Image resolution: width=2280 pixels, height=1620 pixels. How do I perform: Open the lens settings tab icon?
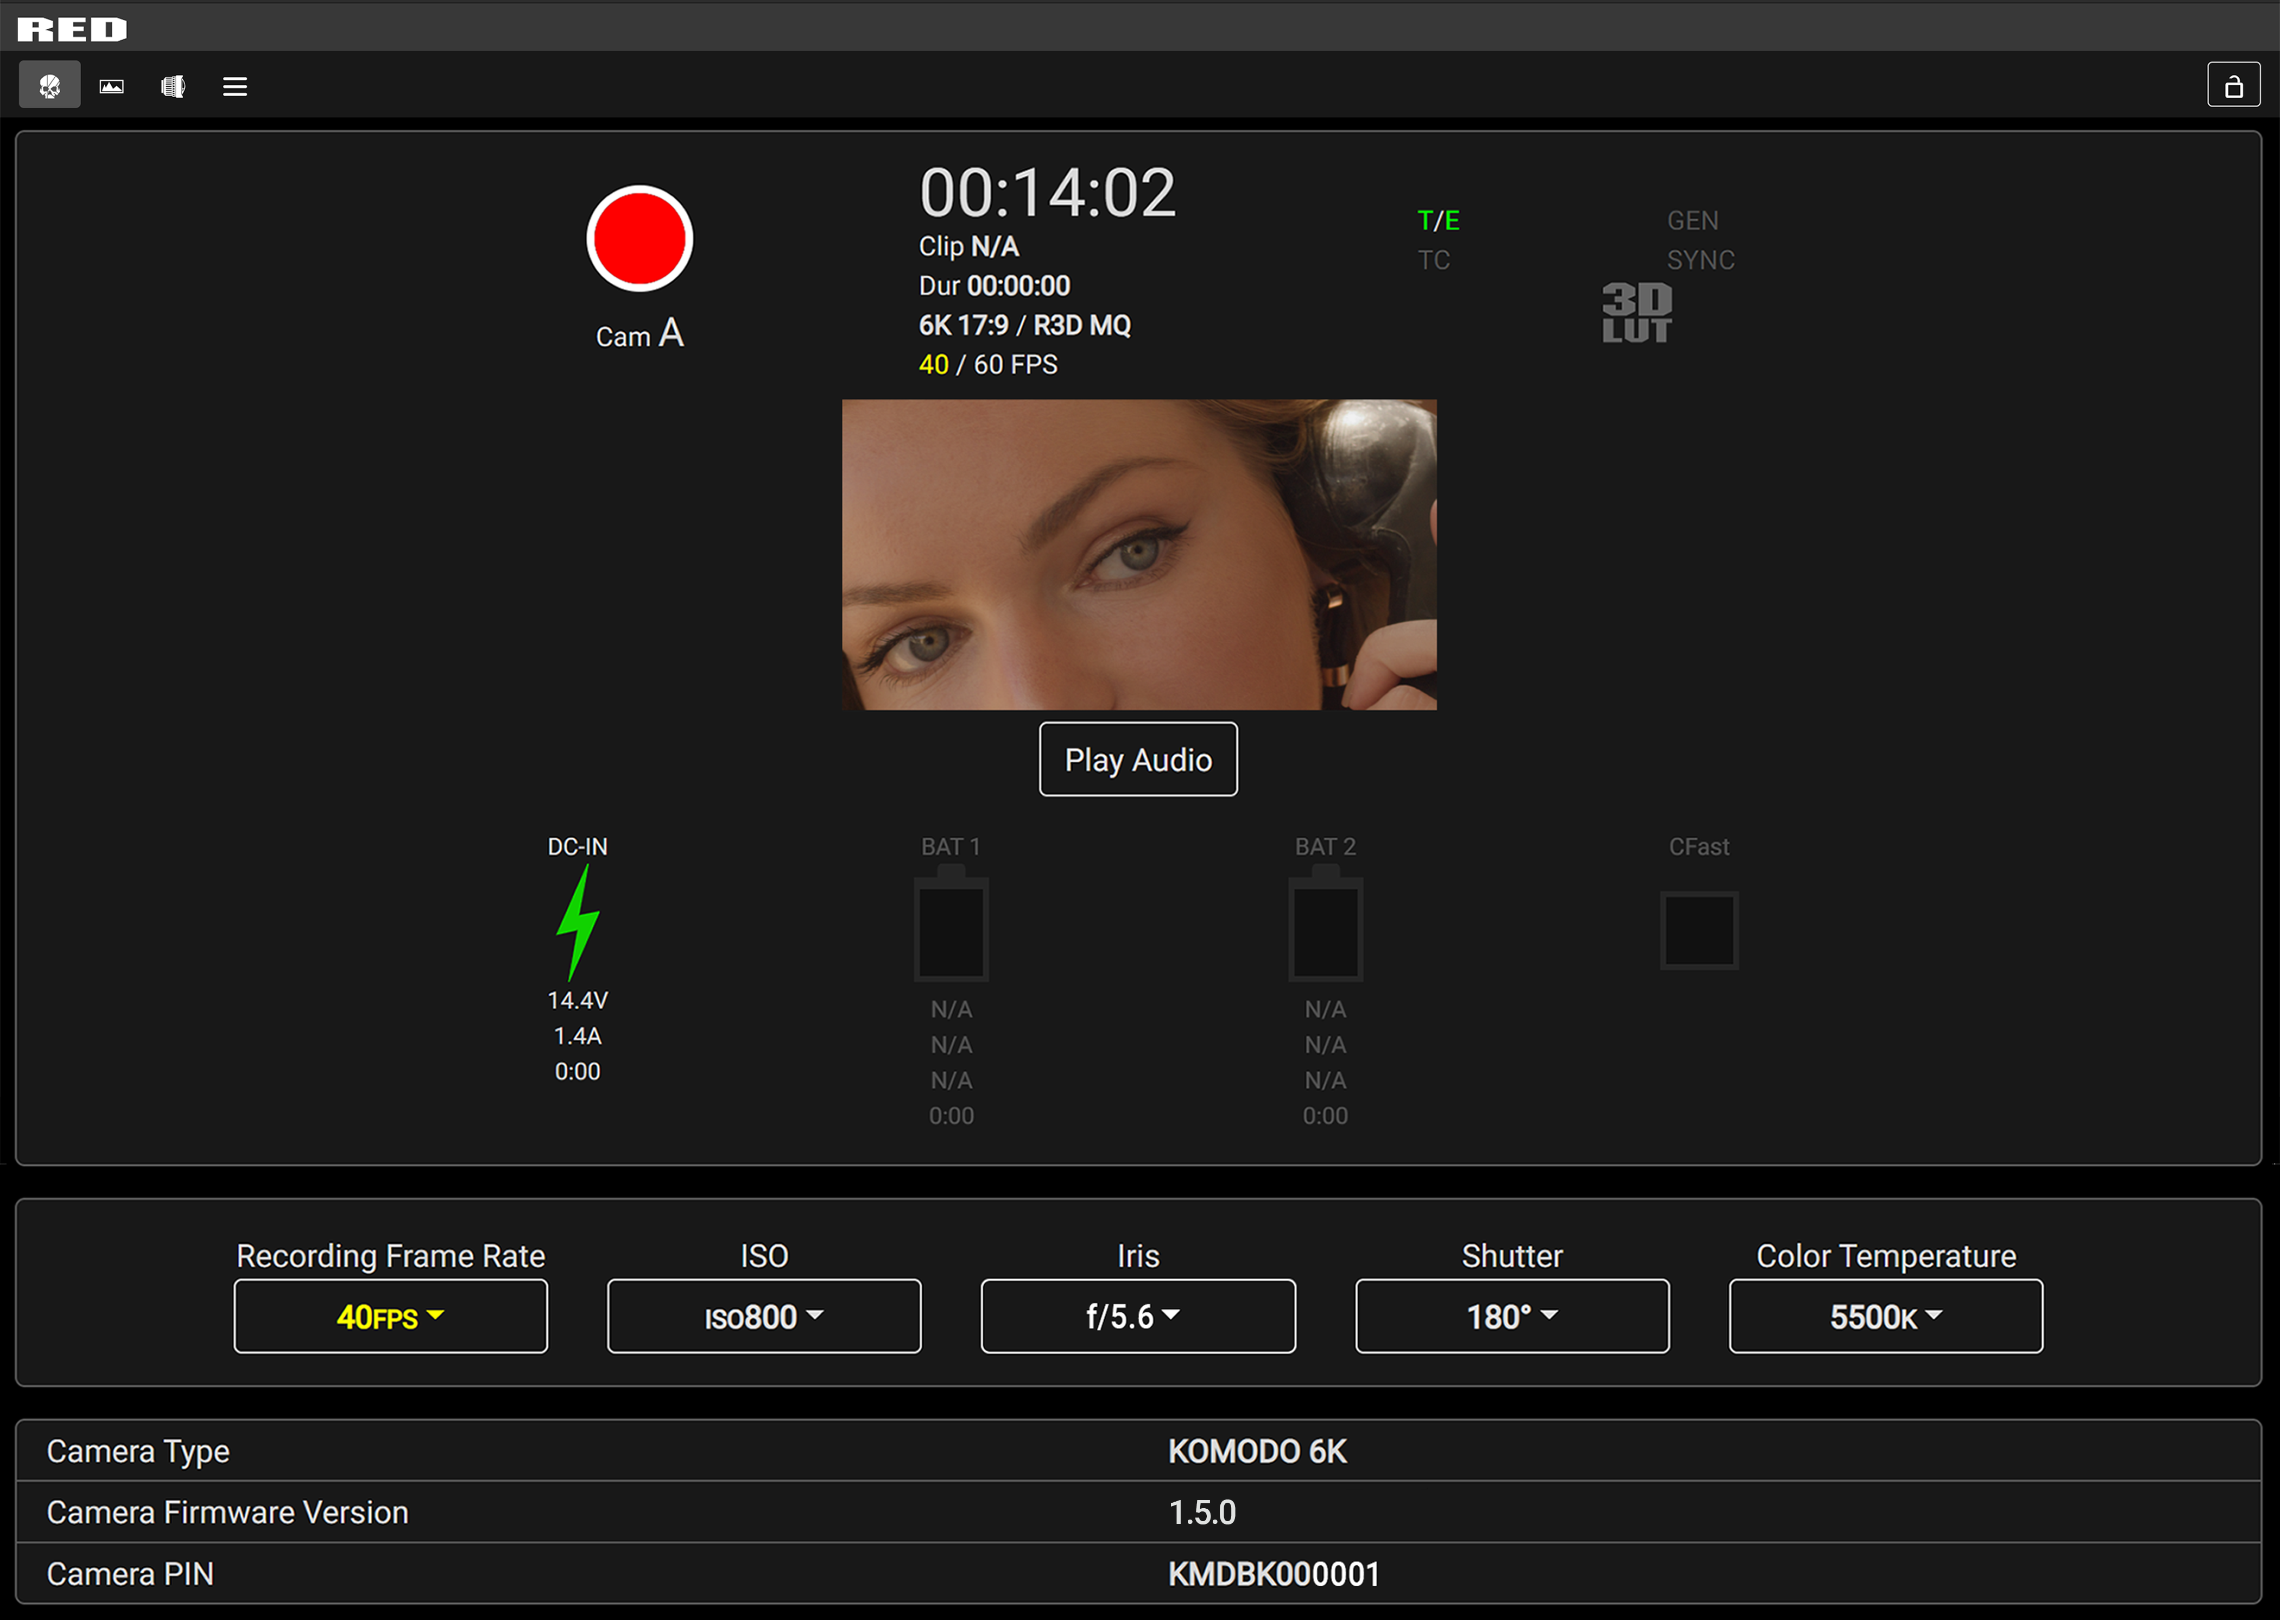[174, 87]
